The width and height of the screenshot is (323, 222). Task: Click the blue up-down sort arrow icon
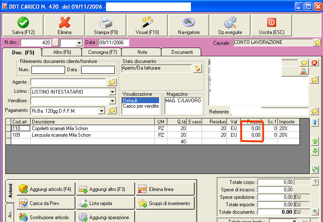315,122
